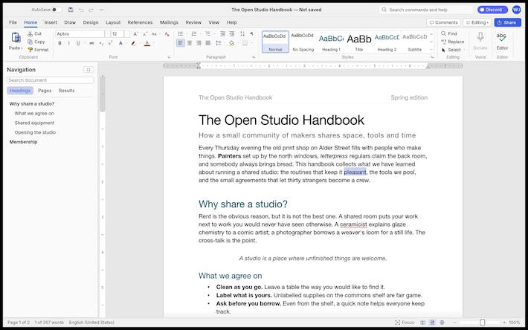Viewport: 528px width, 330px height.
Task: Decrease the font size
Action: [145, 34]
